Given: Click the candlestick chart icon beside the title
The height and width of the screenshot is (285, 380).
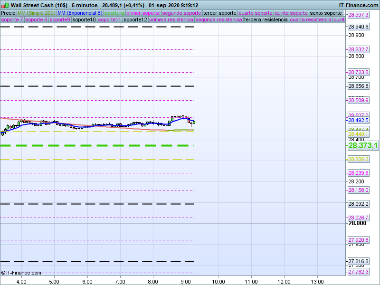Looking at the screenshot, I should tap(5, 5).
